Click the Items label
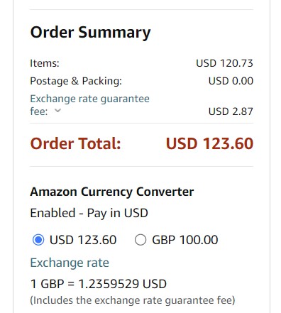The image size is (281, 313). pos(45,63)
